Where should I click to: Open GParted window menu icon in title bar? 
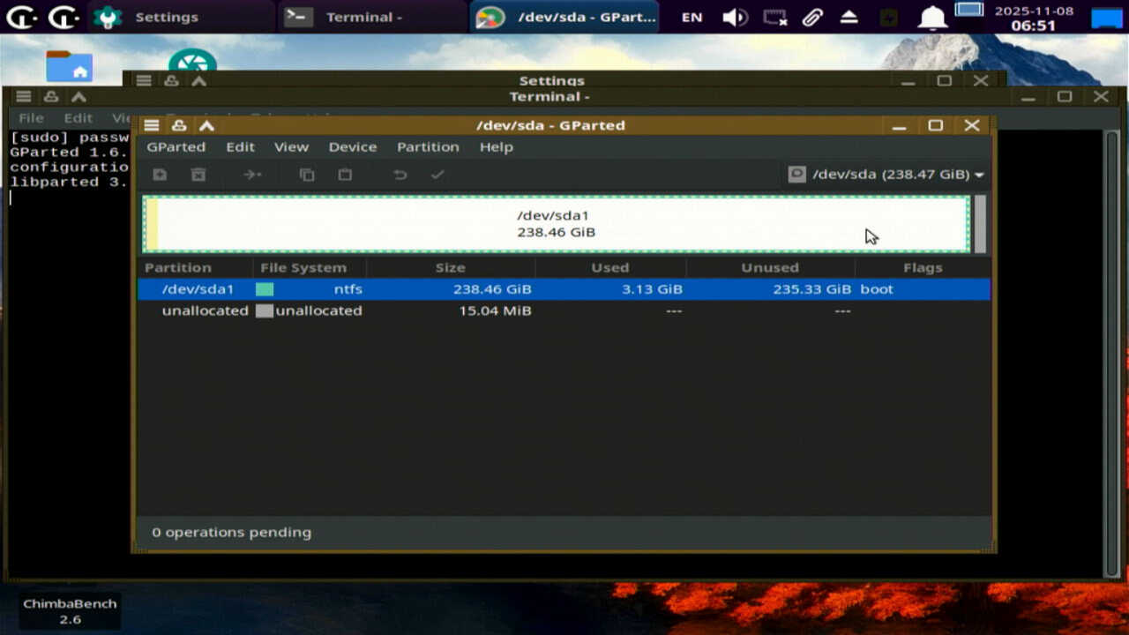(152, 125)
